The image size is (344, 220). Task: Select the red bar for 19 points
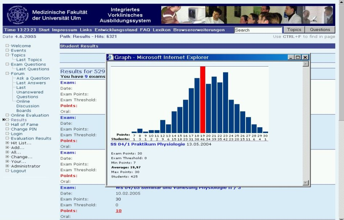(x=203, y=99)
